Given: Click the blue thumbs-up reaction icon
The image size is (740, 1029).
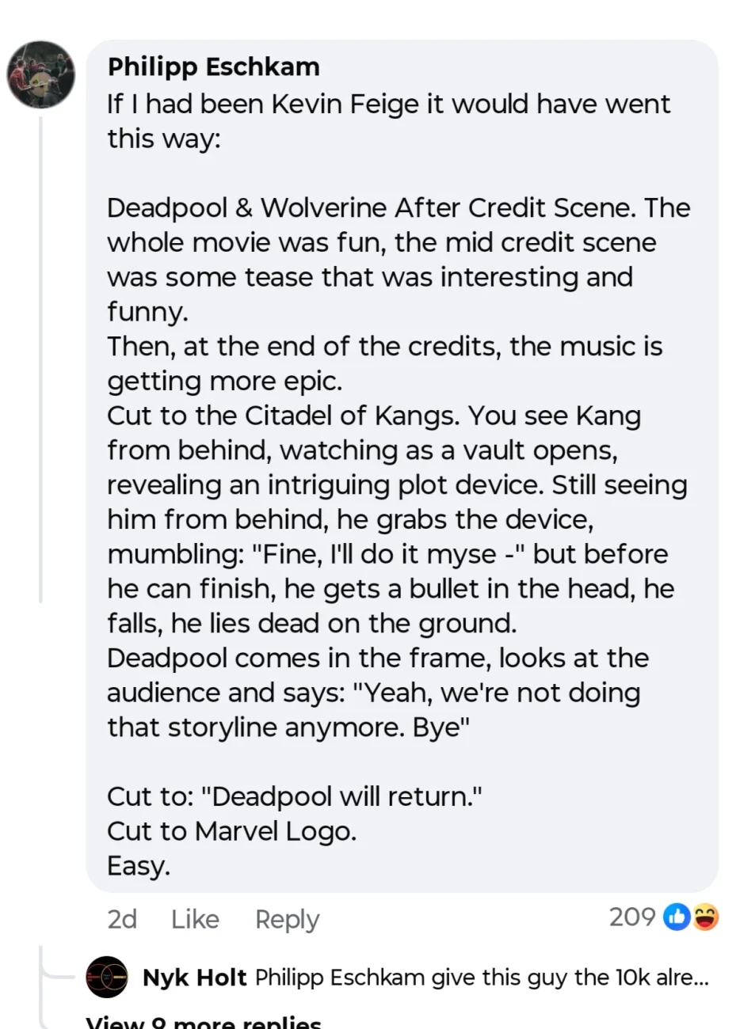Looking at the screenshot, I should pos(676,917).
